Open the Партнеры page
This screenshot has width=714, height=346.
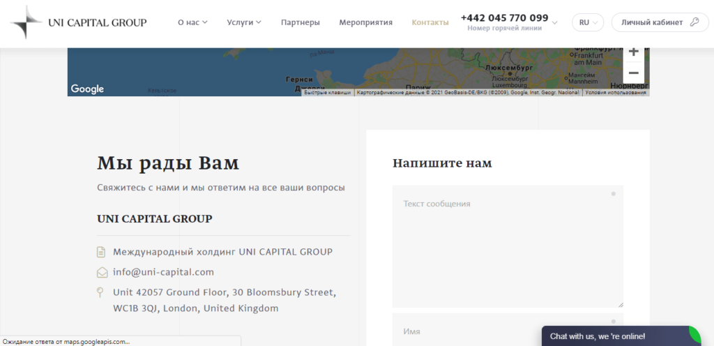click(300, 22)
